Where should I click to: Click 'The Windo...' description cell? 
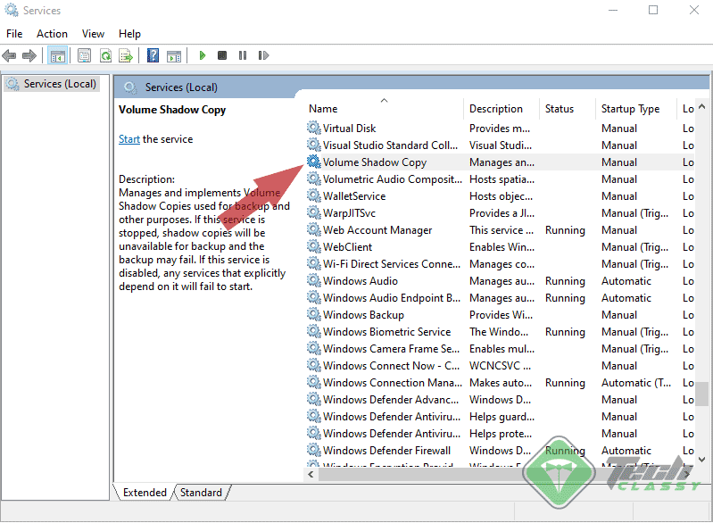point(498,331)
